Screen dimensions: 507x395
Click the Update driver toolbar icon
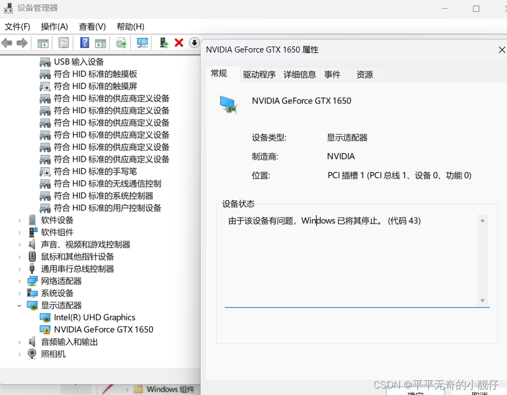click(121, 43)
